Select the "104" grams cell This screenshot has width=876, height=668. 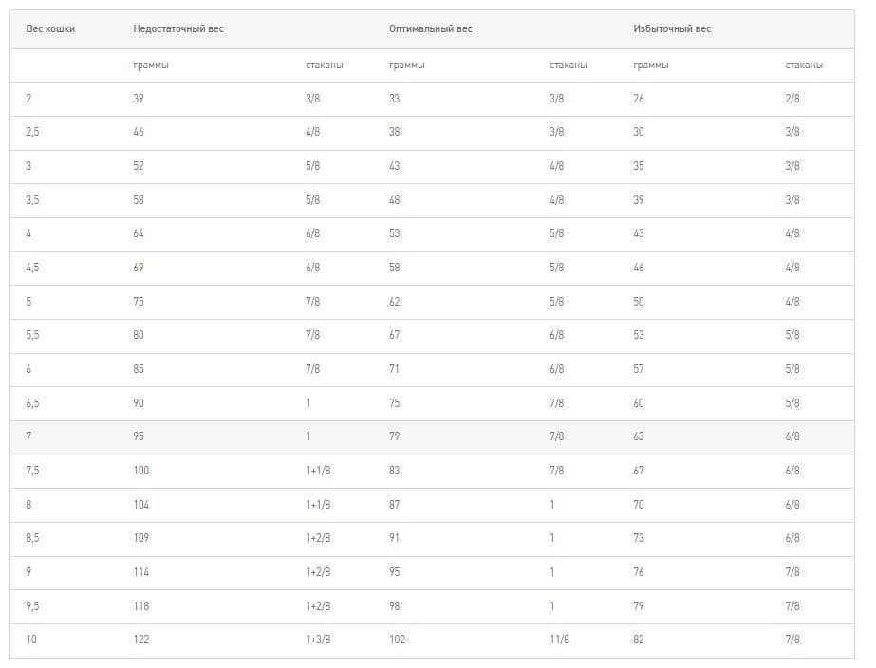tap(141, 505)
